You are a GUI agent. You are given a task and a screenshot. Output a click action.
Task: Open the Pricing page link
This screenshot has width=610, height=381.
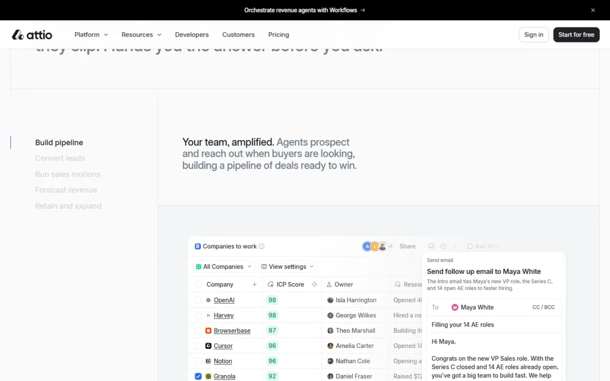pyautogui.click(x=279, y=35)
